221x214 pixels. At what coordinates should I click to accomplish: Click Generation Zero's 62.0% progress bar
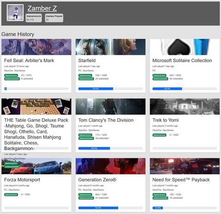(110, 208)
